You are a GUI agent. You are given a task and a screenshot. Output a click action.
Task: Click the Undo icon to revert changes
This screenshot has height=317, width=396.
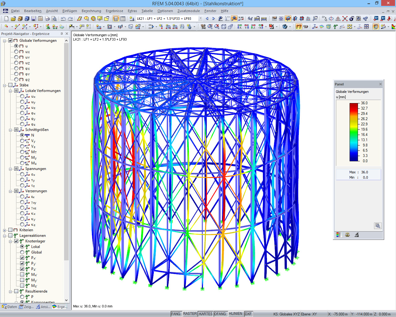pos(63,18)
